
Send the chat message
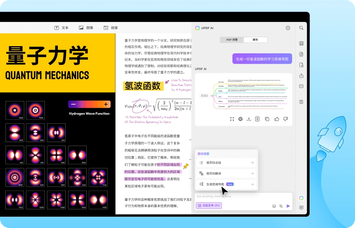pyautogui.click(x=288, y=206)
